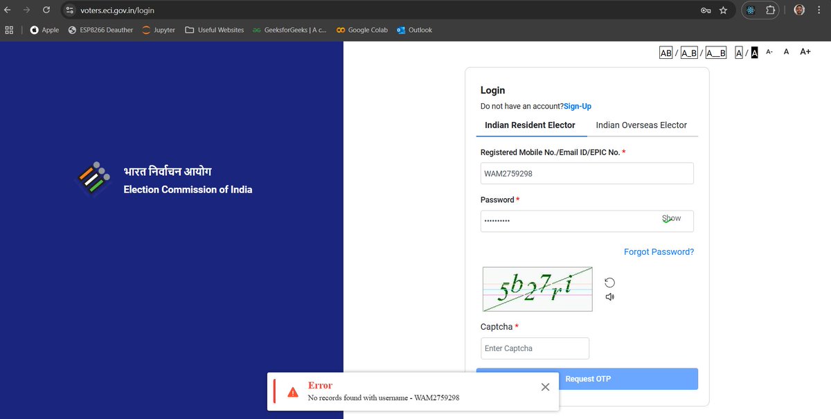831x419 pixels.
Task: Open the GeeksforGeeks bookmark
Action: tap(289, 30)
